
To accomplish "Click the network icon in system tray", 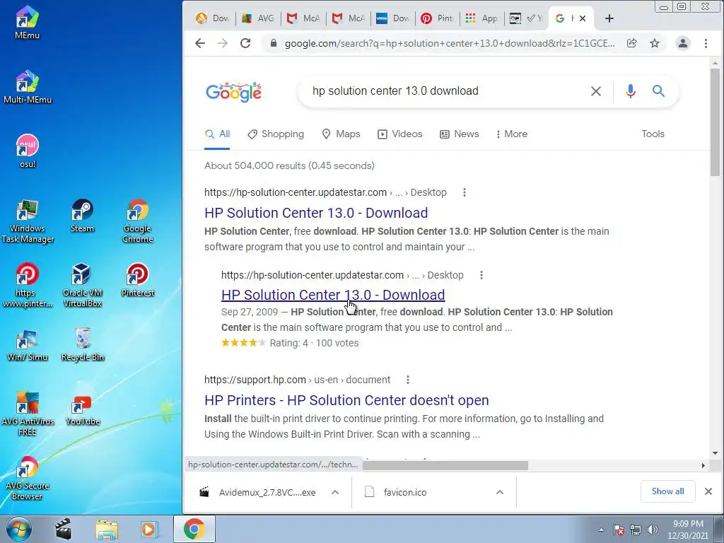I will pos(636,530).
